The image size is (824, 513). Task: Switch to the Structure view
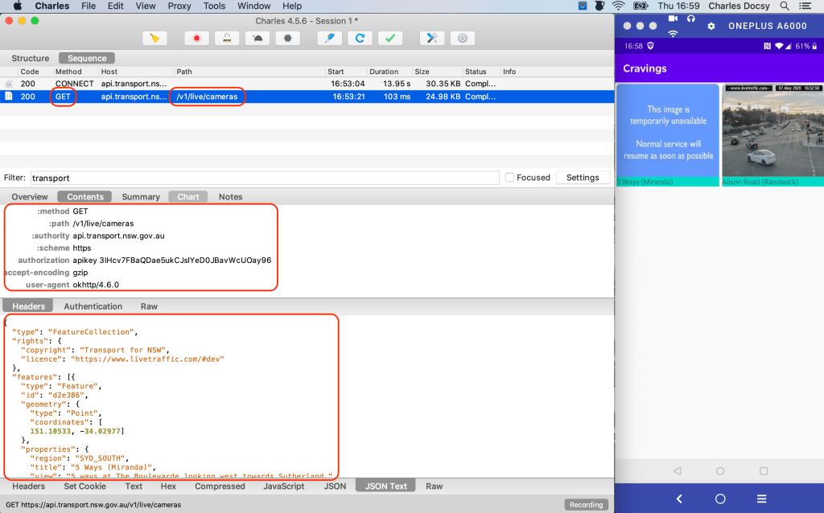(30, 59)
